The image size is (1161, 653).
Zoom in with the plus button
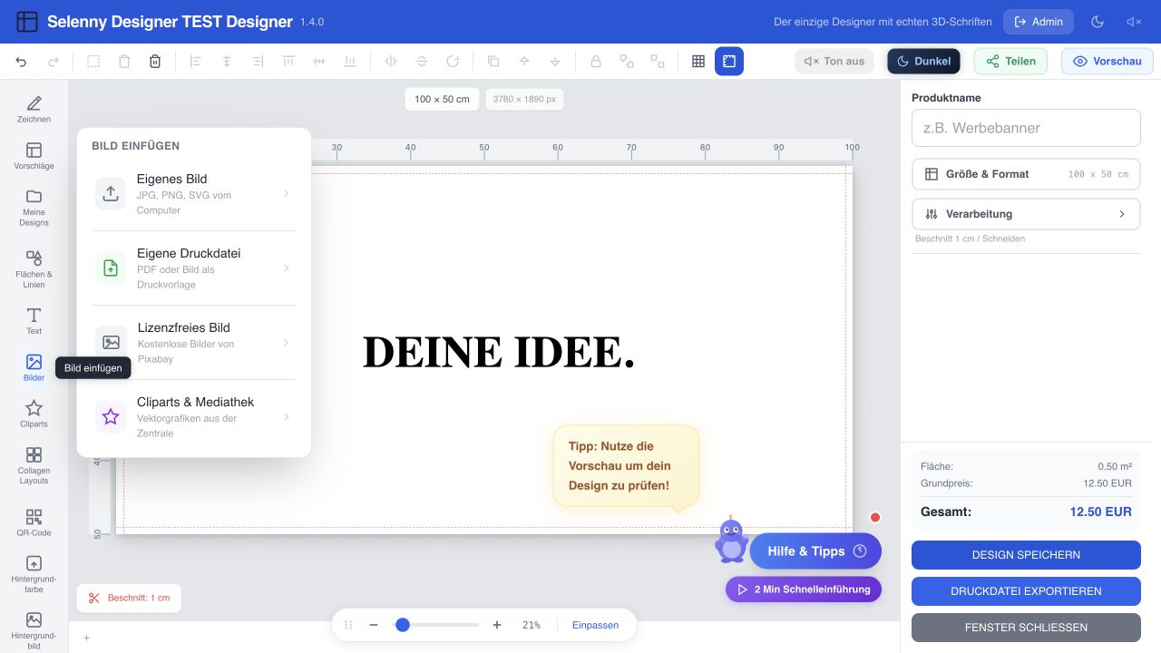(x=497, y=625)
